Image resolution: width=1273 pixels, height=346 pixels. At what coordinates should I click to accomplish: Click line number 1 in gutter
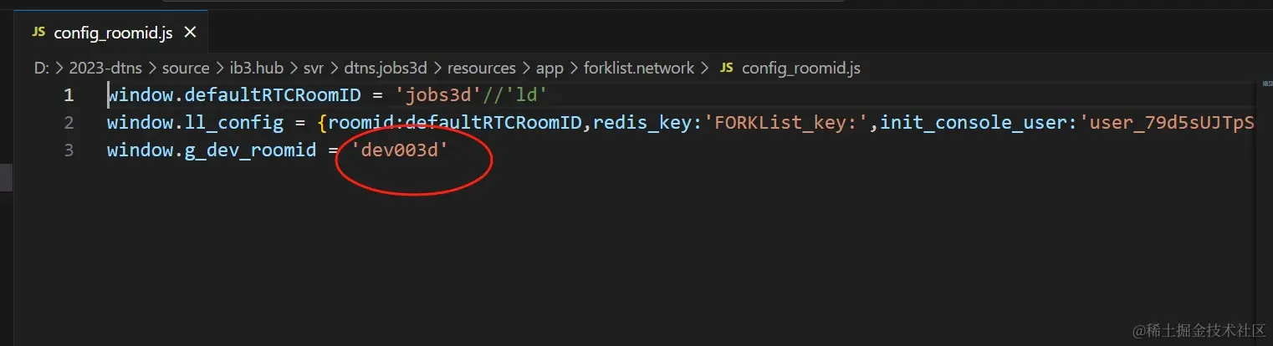pyautogui.click(x=69, y=95)
